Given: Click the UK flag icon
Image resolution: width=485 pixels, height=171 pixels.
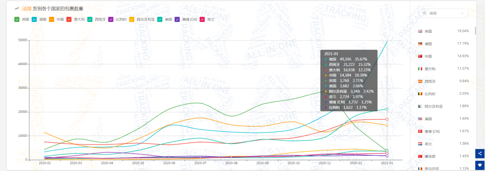Looking at the screenshot, I should 420,31.
